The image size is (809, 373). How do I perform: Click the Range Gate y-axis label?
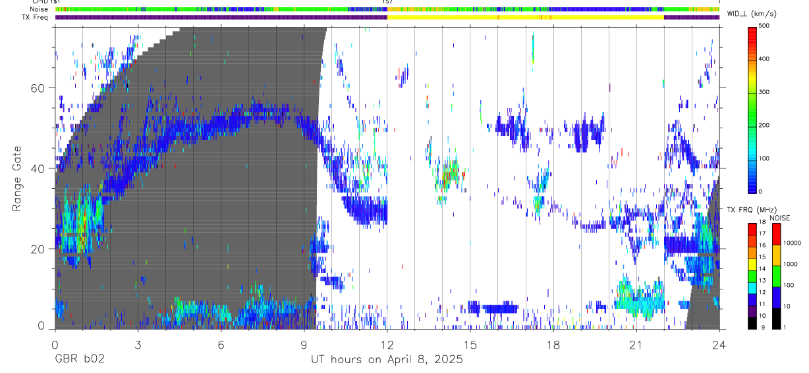coord(18,179)
